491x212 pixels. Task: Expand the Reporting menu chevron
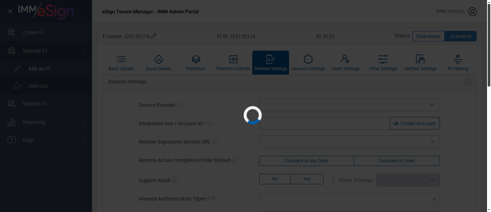point(84,122)
